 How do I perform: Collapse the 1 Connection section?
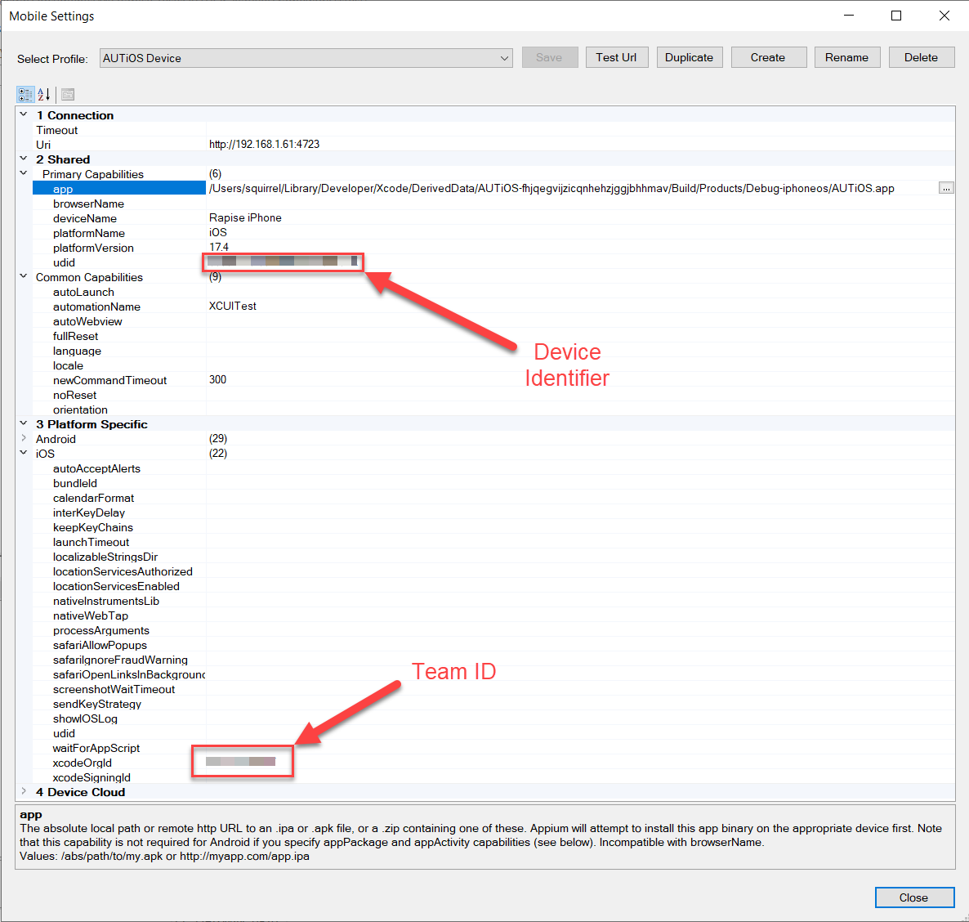coord(24,115)
